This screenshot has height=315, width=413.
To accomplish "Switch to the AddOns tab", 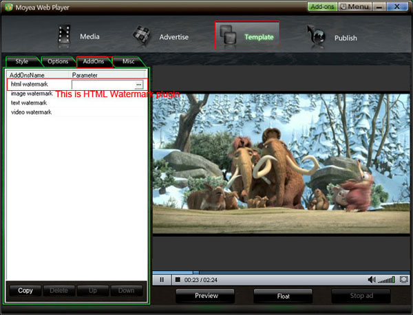I will [94, 62].
